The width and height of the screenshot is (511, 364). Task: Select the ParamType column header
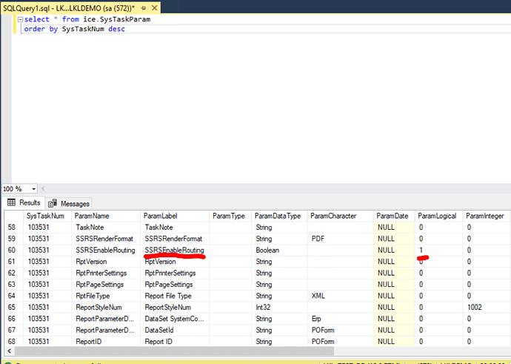click(230, 216)
